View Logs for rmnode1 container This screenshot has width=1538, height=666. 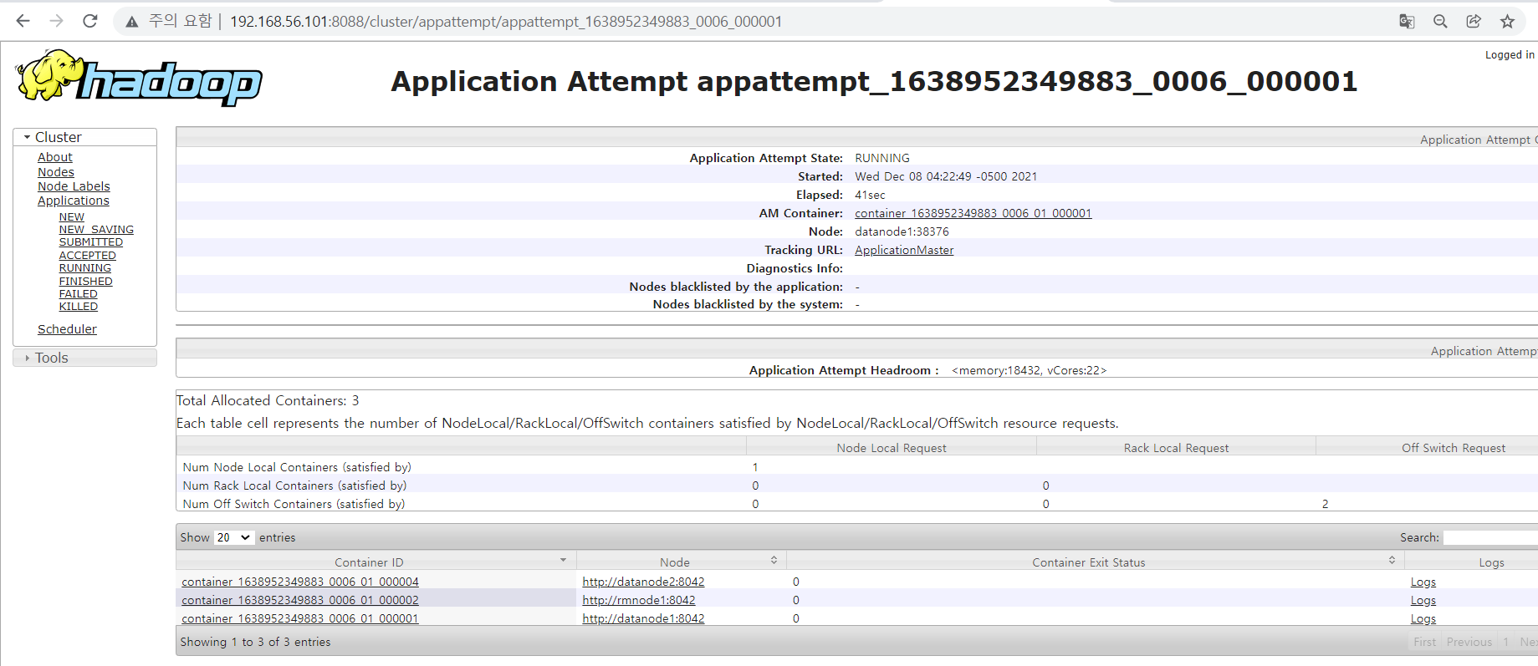1423,601
